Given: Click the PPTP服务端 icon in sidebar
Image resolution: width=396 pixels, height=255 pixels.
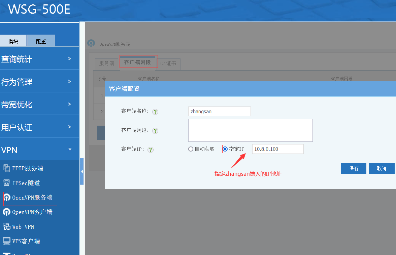Looking at the screenshot, I should [x=6, y=168].
